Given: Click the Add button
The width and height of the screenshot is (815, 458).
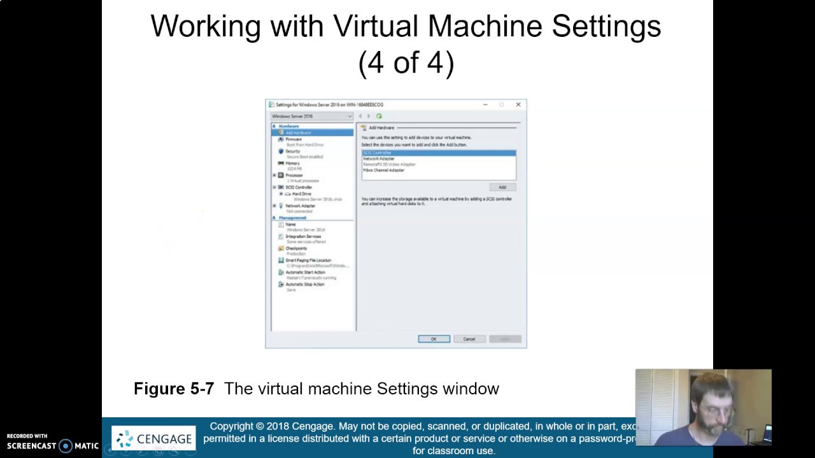Looking at the screenshot, I should click(502, 187).
